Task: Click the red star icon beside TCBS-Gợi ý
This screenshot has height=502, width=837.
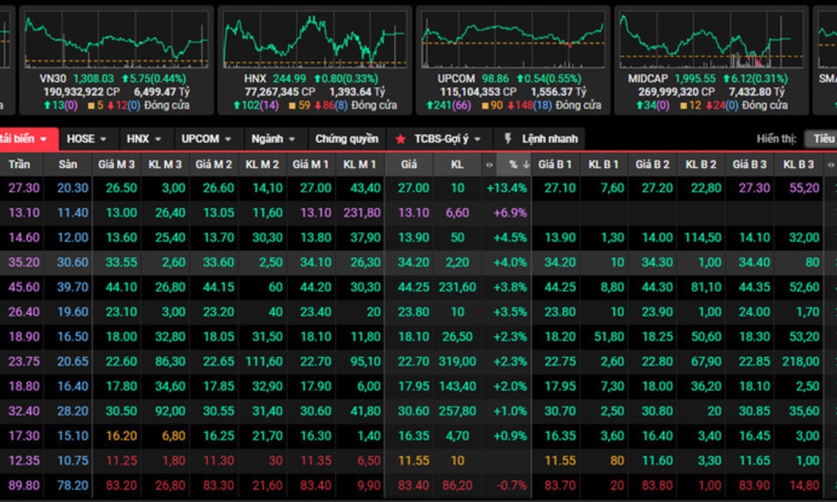Action: pos(401,139)
